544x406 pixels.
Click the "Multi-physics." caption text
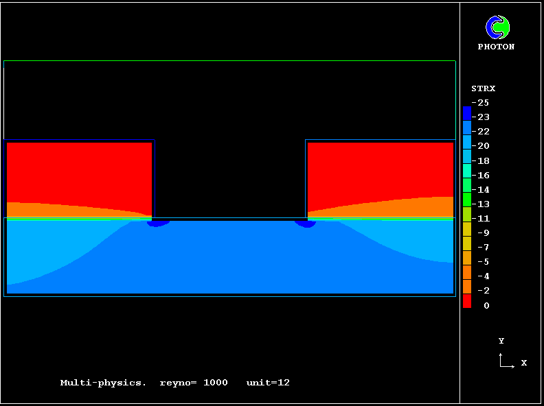[103, 383]
